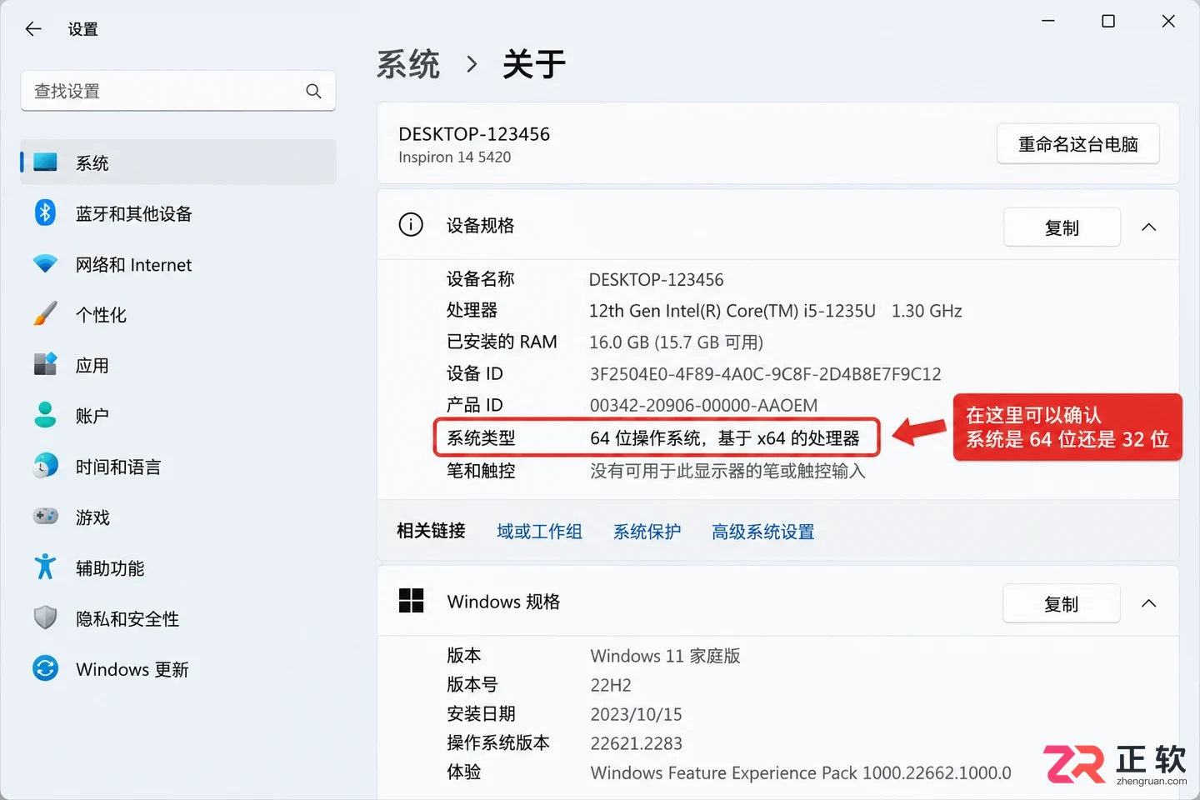Screen dimensions: 1200x800
Task: Select the 设备名称 value DESKTOP-123456
Action: pyautogui.click(x=656, y=280)
